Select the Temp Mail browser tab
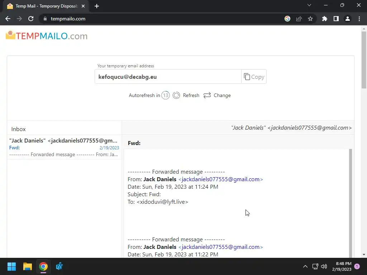This screenshot has width=367, height=275. click(x=46, y=6)
